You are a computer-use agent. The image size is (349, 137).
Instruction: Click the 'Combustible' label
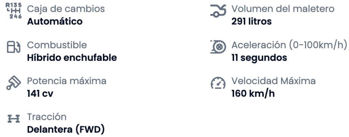pyautogui.click(x=57, y=45)
